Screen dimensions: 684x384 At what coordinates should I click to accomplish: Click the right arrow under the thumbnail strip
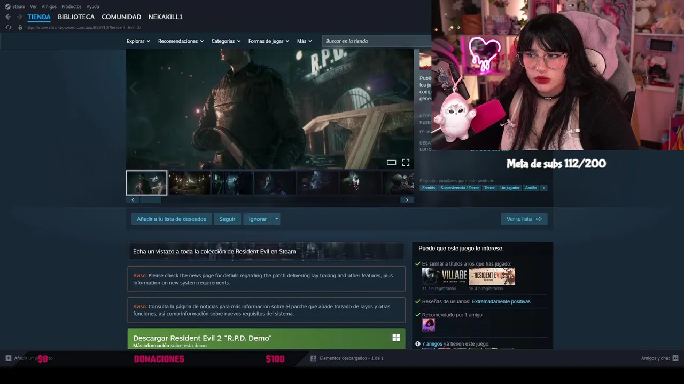(x=407, y=200)
